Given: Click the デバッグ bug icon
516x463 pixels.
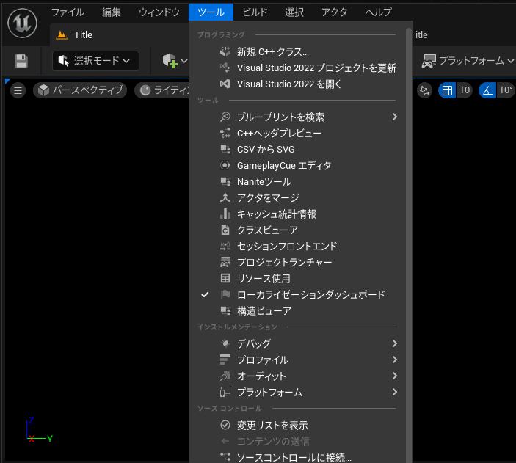Looking at the screenshot, I should pyautogui.click(x=225, y=343).
